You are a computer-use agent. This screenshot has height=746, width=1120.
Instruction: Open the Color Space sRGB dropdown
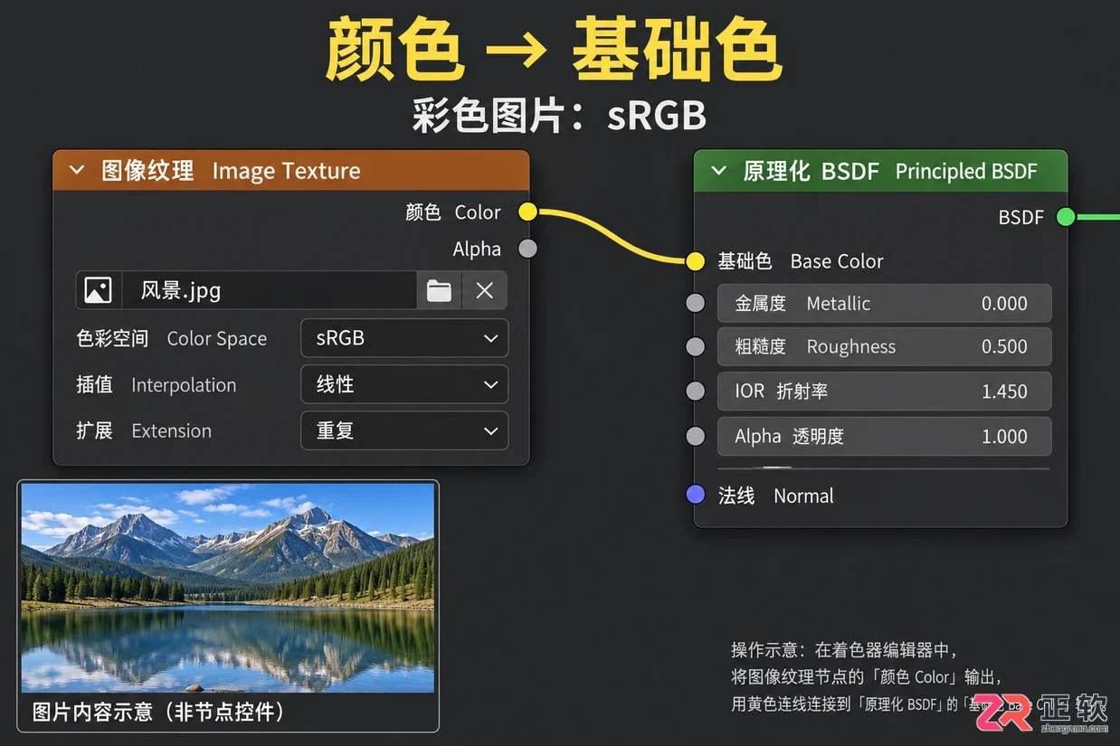pyautogui.click(x=404, y=338)
